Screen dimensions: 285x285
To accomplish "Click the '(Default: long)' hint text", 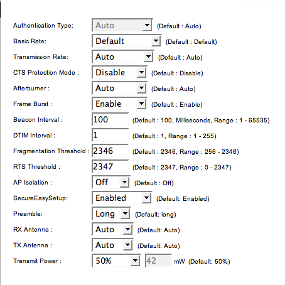I will click(156, 215).
